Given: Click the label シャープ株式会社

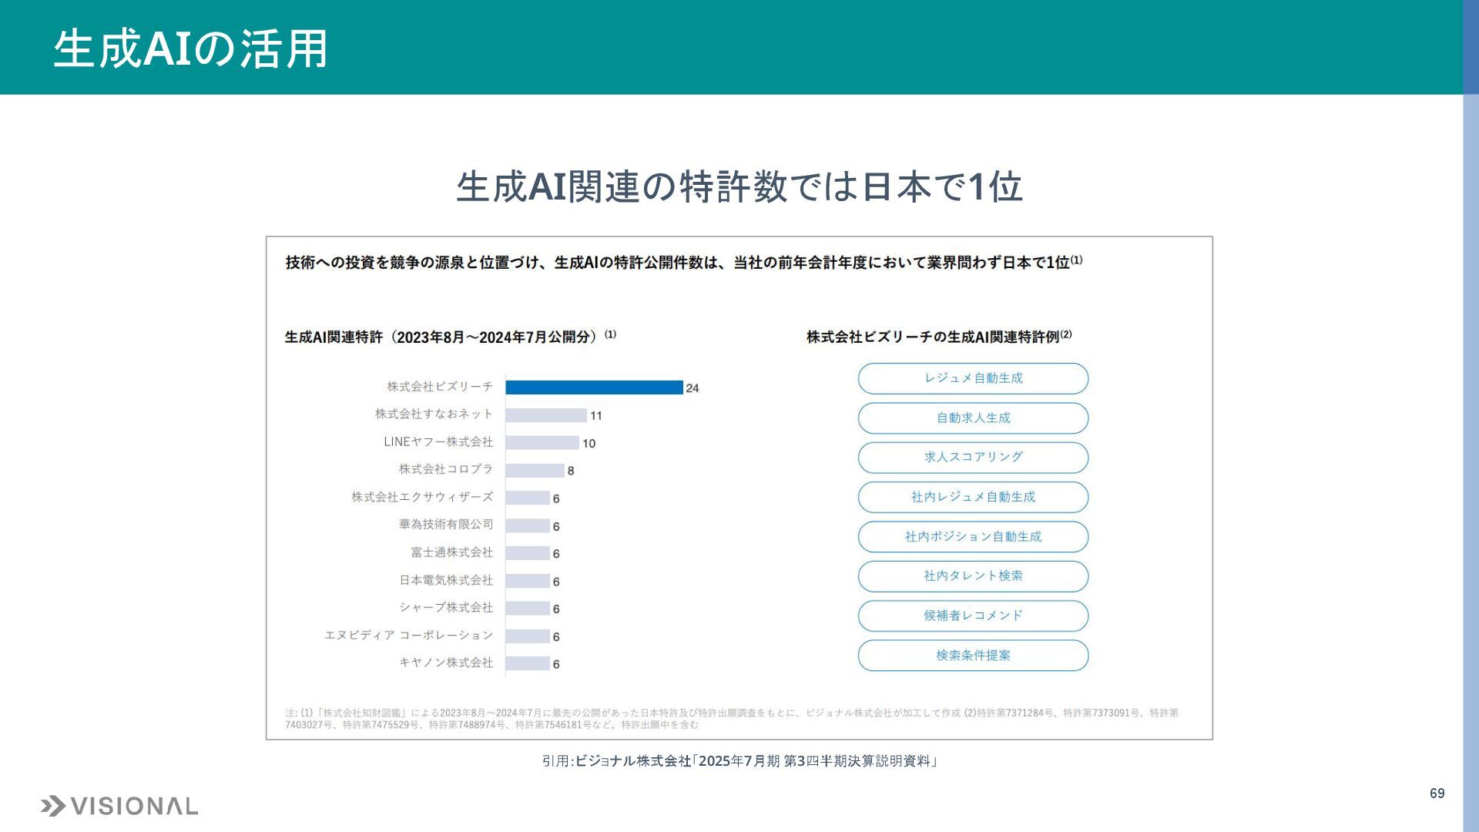Looking at the screenshot, I should point(446,608).
